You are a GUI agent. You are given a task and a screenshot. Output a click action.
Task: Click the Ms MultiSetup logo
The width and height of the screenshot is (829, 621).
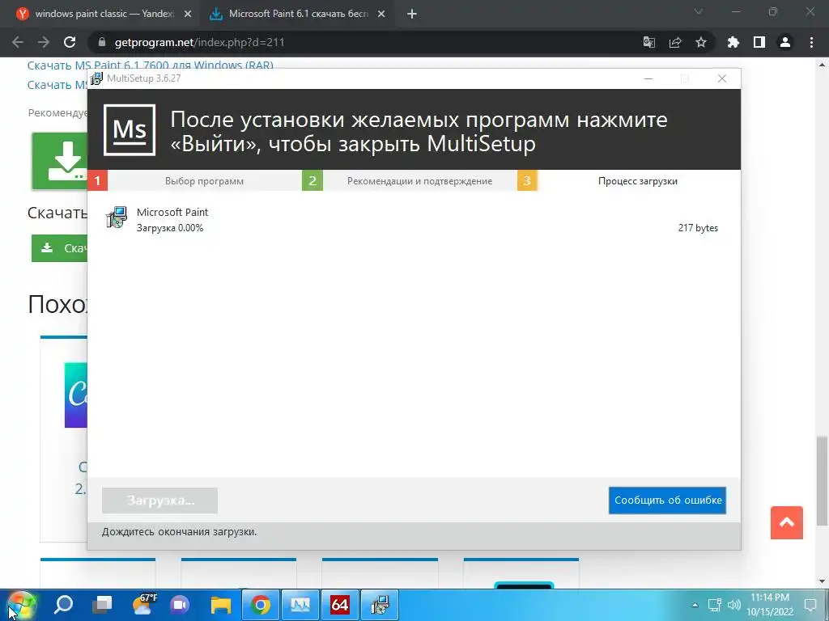click(x=130, y=130)
